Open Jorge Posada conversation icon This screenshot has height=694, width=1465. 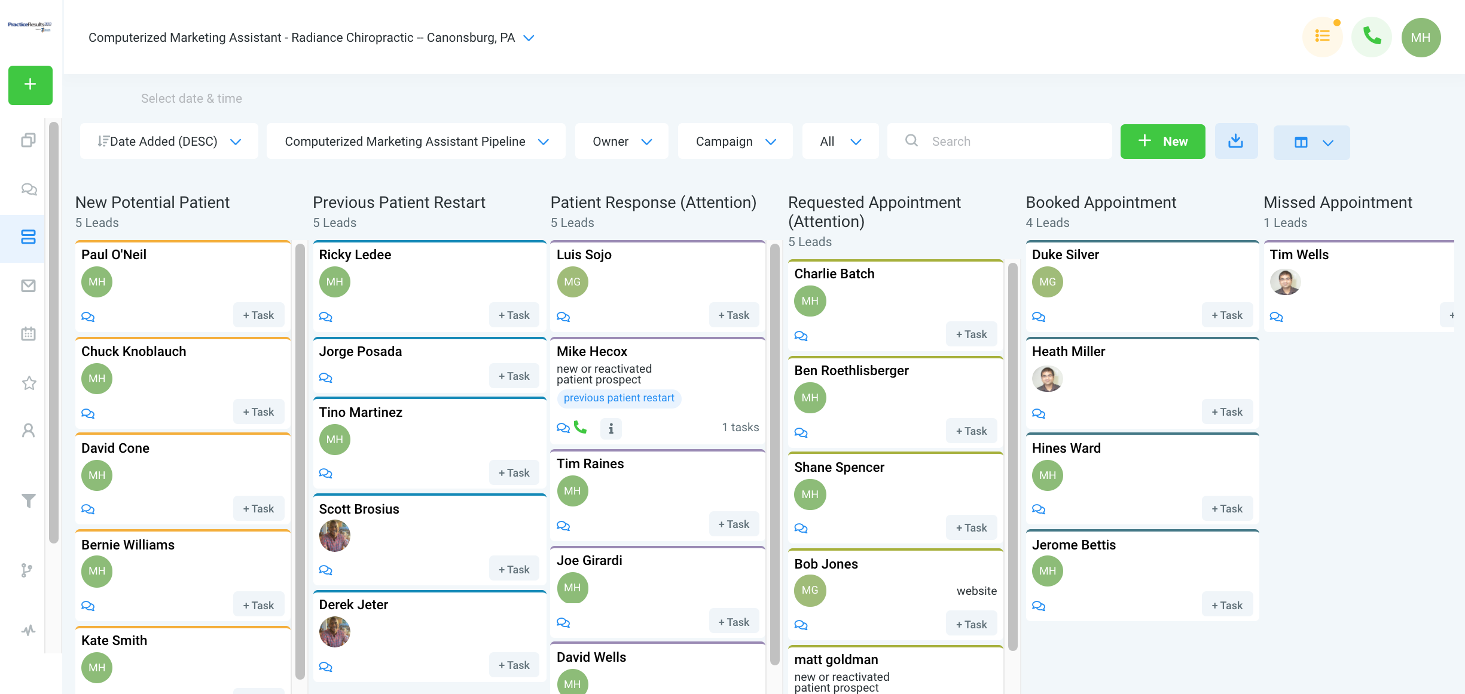325,377
